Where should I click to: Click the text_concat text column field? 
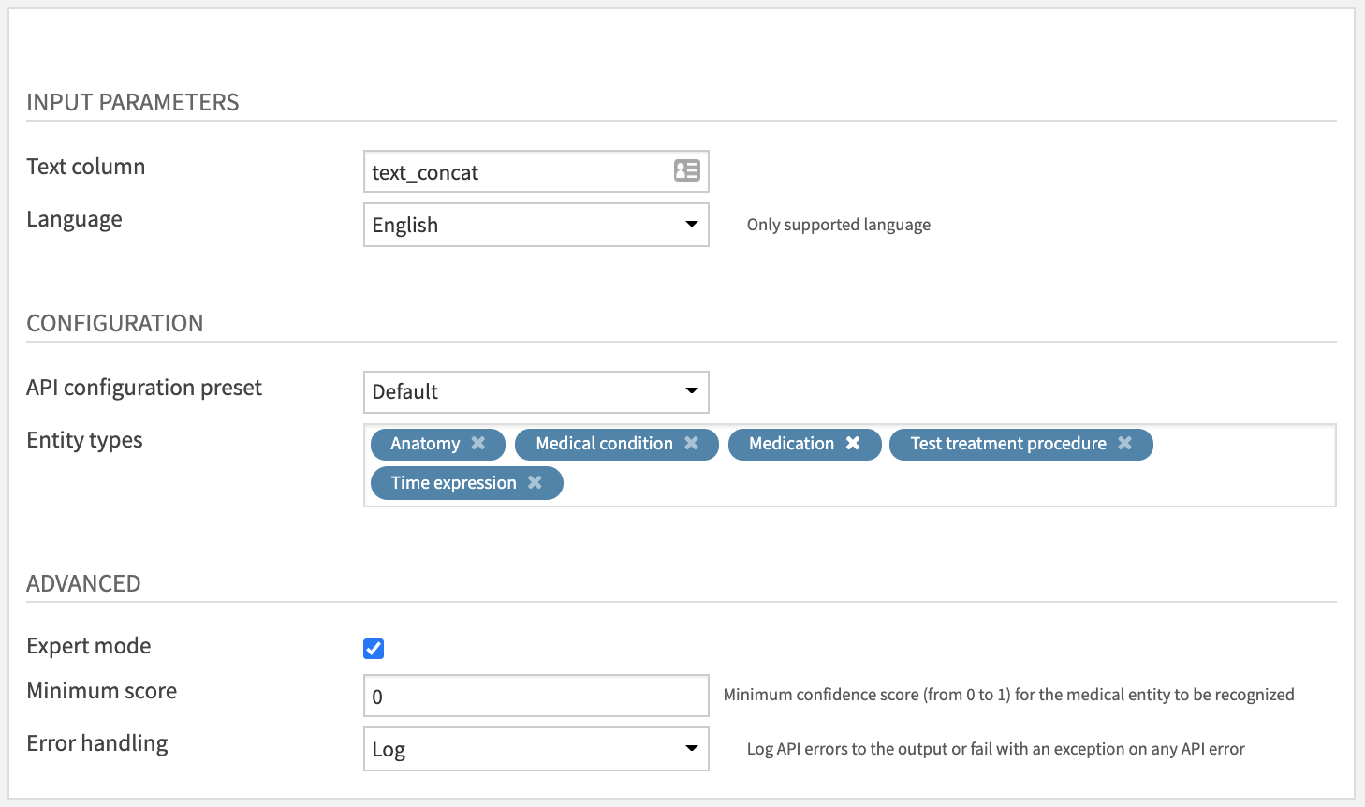click(x=515, y=171)
